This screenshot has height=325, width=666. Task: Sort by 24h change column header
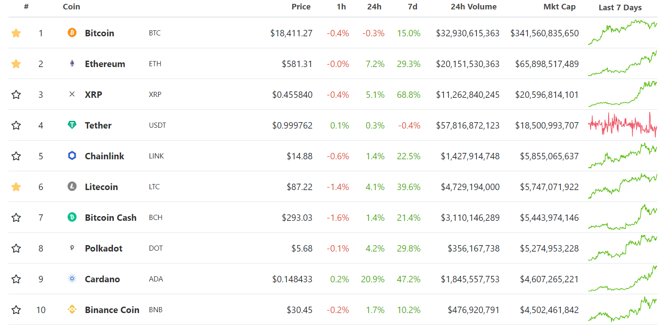click(x=374, y=7)
